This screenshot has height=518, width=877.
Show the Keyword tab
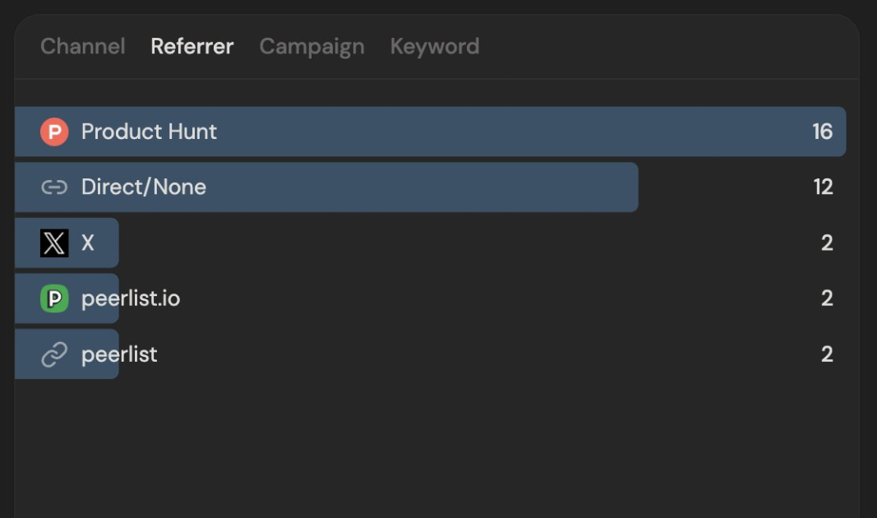pos(435,47)
